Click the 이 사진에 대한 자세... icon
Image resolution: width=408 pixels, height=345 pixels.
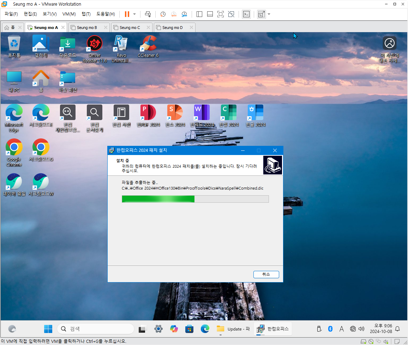(390, 49)
